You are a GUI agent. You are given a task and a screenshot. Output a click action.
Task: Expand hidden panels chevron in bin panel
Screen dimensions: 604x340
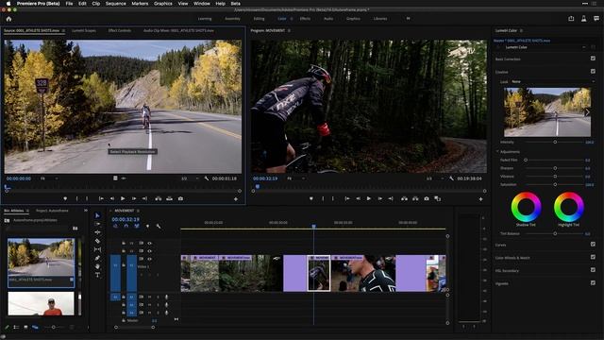[x=86, y=211]
